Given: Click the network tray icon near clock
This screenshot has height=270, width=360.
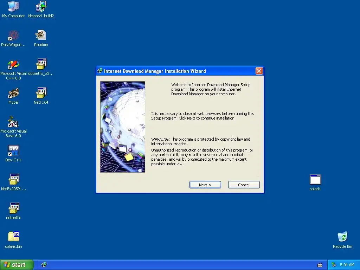Looking at the screenshot, I should [x=334, y=265].
